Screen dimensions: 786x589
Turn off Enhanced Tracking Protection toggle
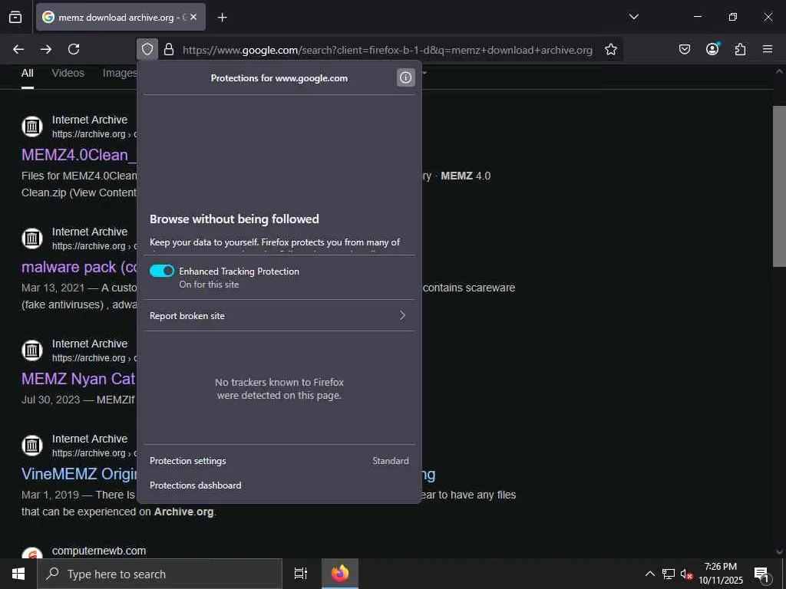(x=162, y=271)
